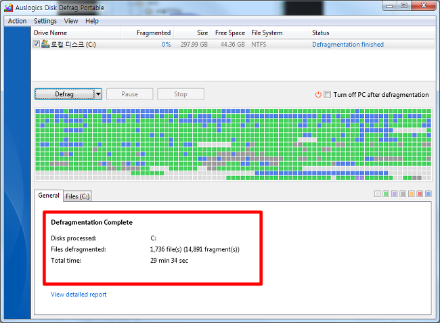Image resolution: width=440 pixels, height=323 pixels.
Task: Open the View menu
Action: 70,21
